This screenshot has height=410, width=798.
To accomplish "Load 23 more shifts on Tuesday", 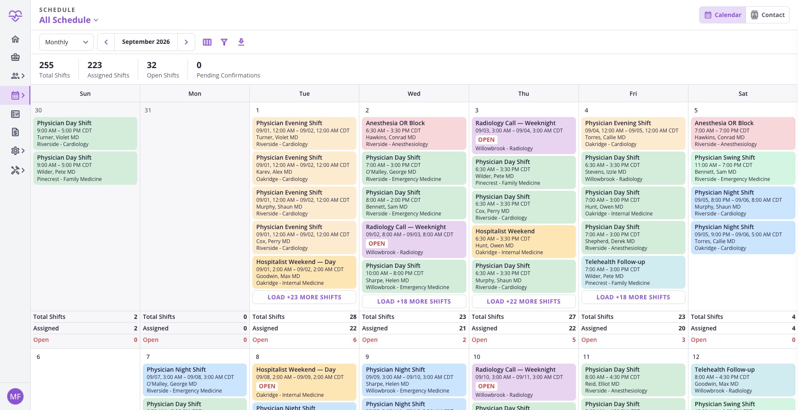I will click(304, 297).
